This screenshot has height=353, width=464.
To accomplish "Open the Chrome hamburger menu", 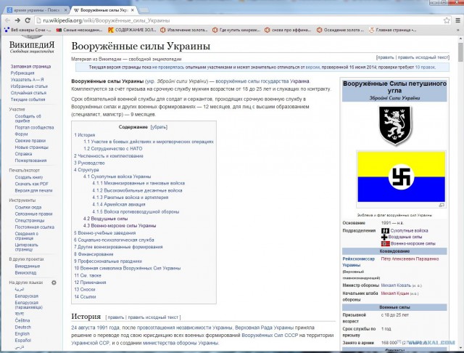I will 457,20.
